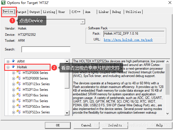Select HT32F0008 Series tree item
This screenshot has height=130, width=173.
[35, 78]
